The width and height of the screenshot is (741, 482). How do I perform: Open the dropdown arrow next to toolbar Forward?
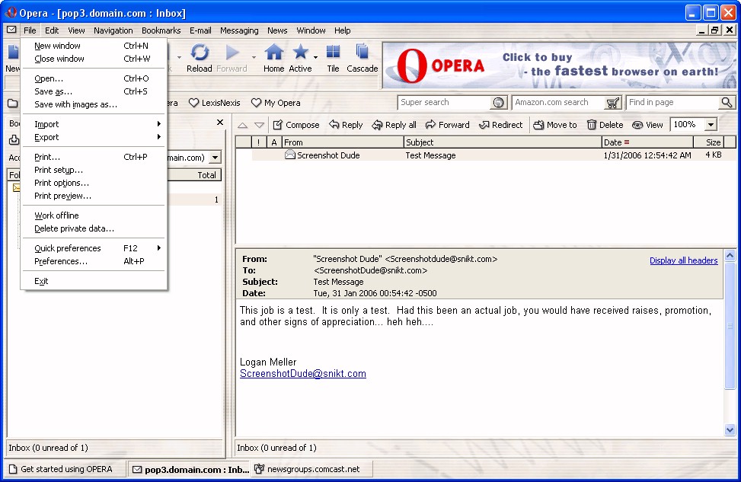pos(254,57)
